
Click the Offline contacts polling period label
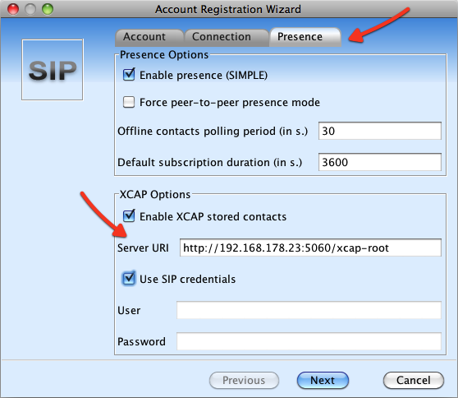(213, 131)
